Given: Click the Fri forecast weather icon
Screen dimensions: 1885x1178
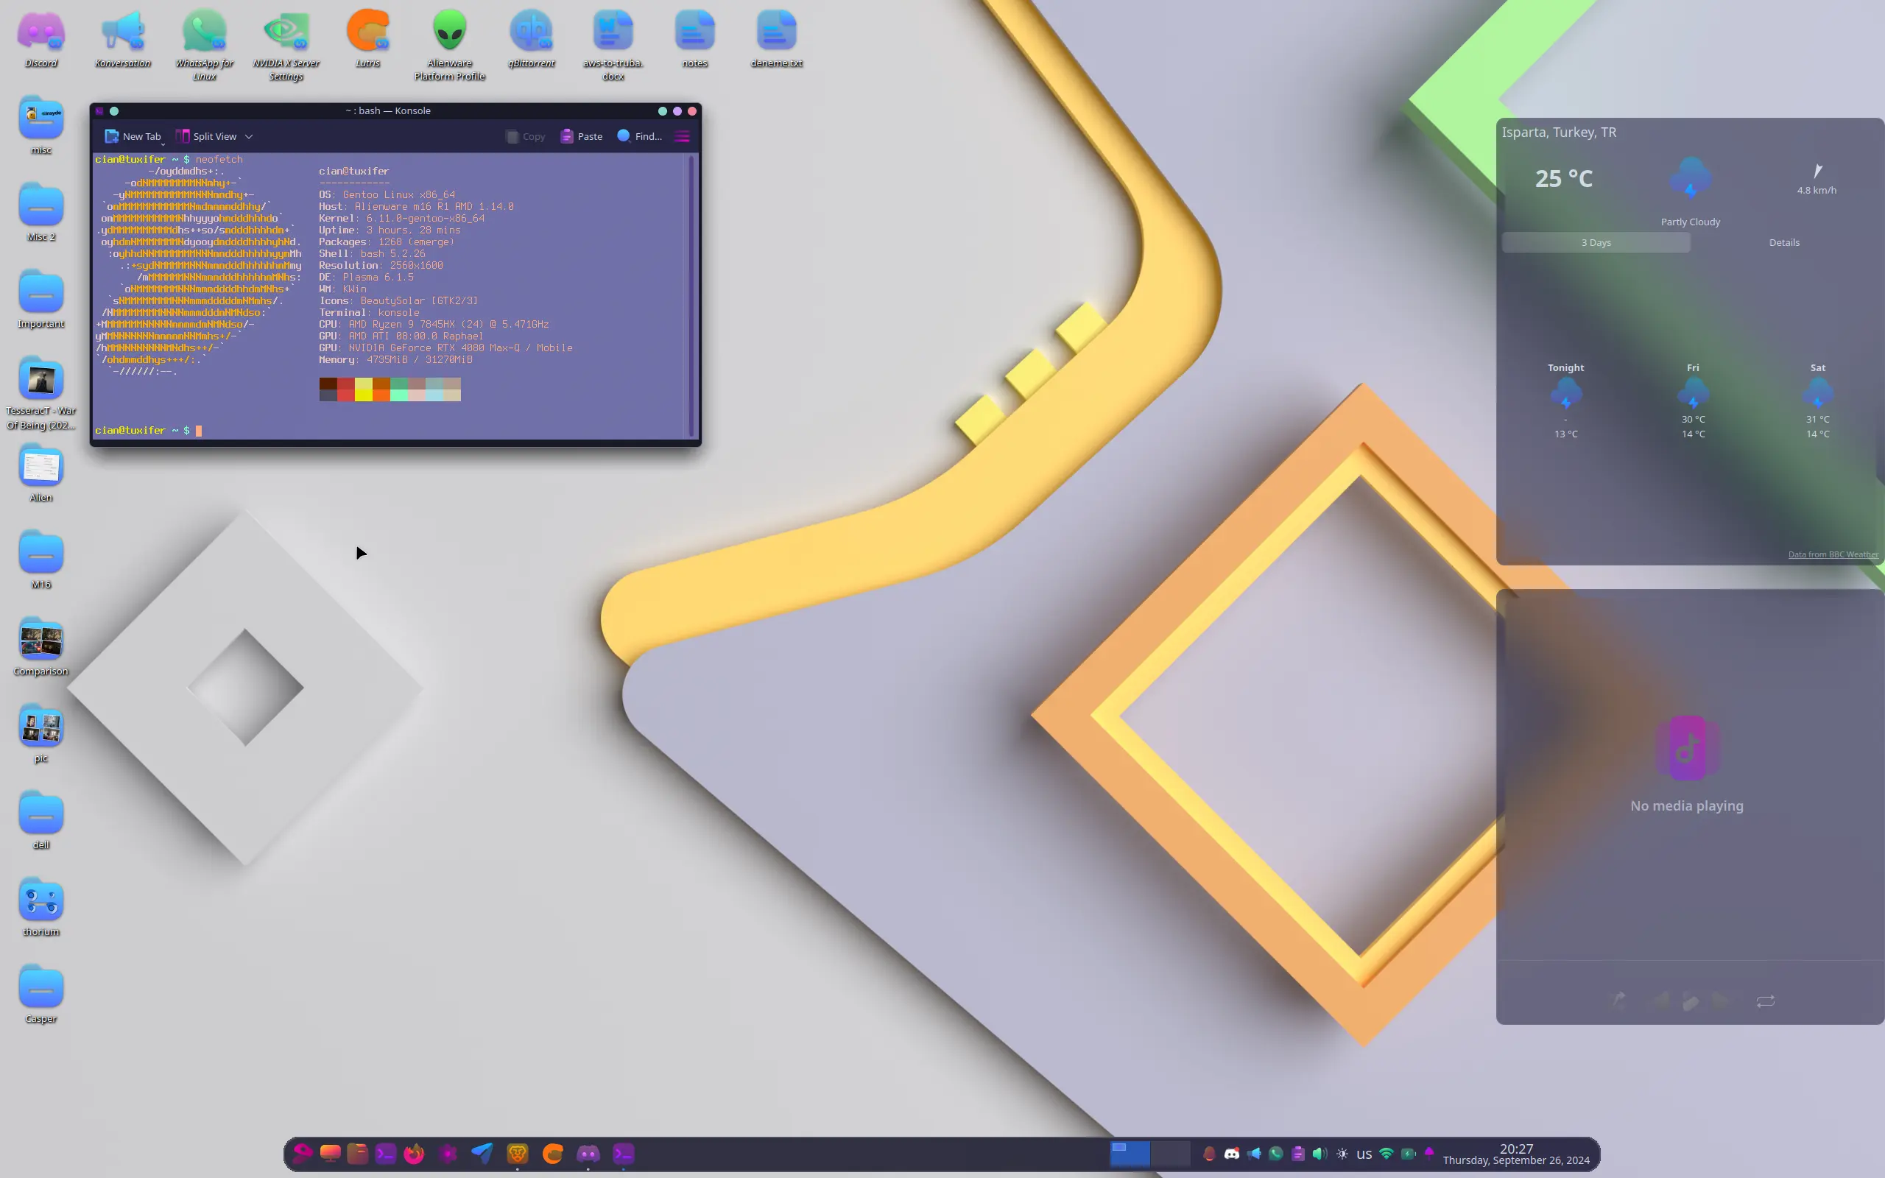Looking at the screenshot, I should coord(1693,393).
